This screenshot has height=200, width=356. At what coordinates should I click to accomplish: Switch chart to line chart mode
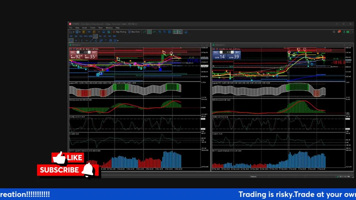[x=154, y=32]
